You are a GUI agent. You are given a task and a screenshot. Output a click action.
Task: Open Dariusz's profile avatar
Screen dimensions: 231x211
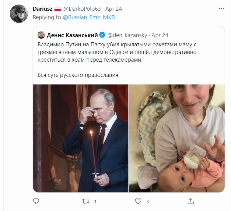tap(19, 14)
